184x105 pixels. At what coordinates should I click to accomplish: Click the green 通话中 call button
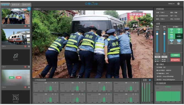pos(175,55)
